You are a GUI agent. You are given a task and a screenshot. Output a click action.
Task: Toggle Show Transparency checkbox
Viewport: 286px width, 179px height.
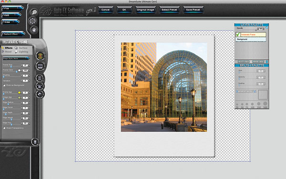coord(4,128)
